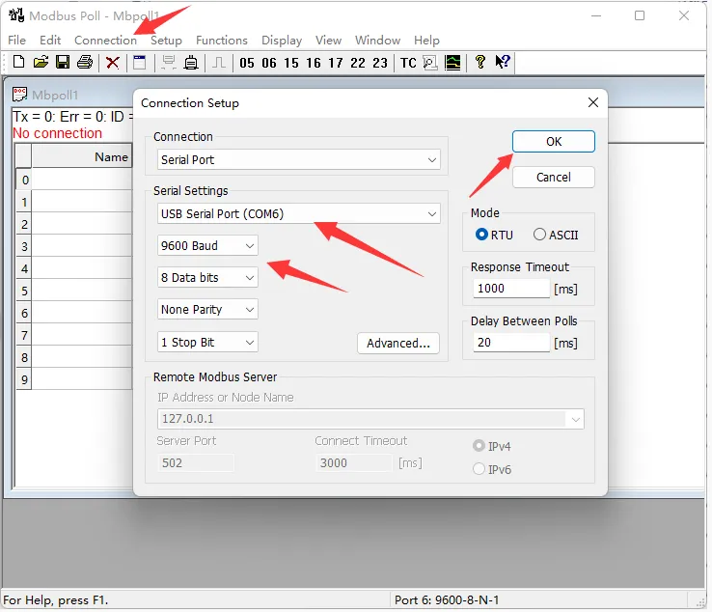Click the real-time chart icon in toolbar

pos(452,63)
